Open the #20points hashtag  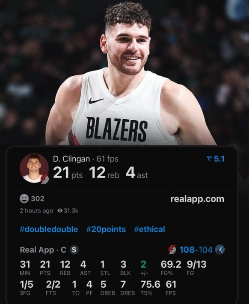(106, 229)
